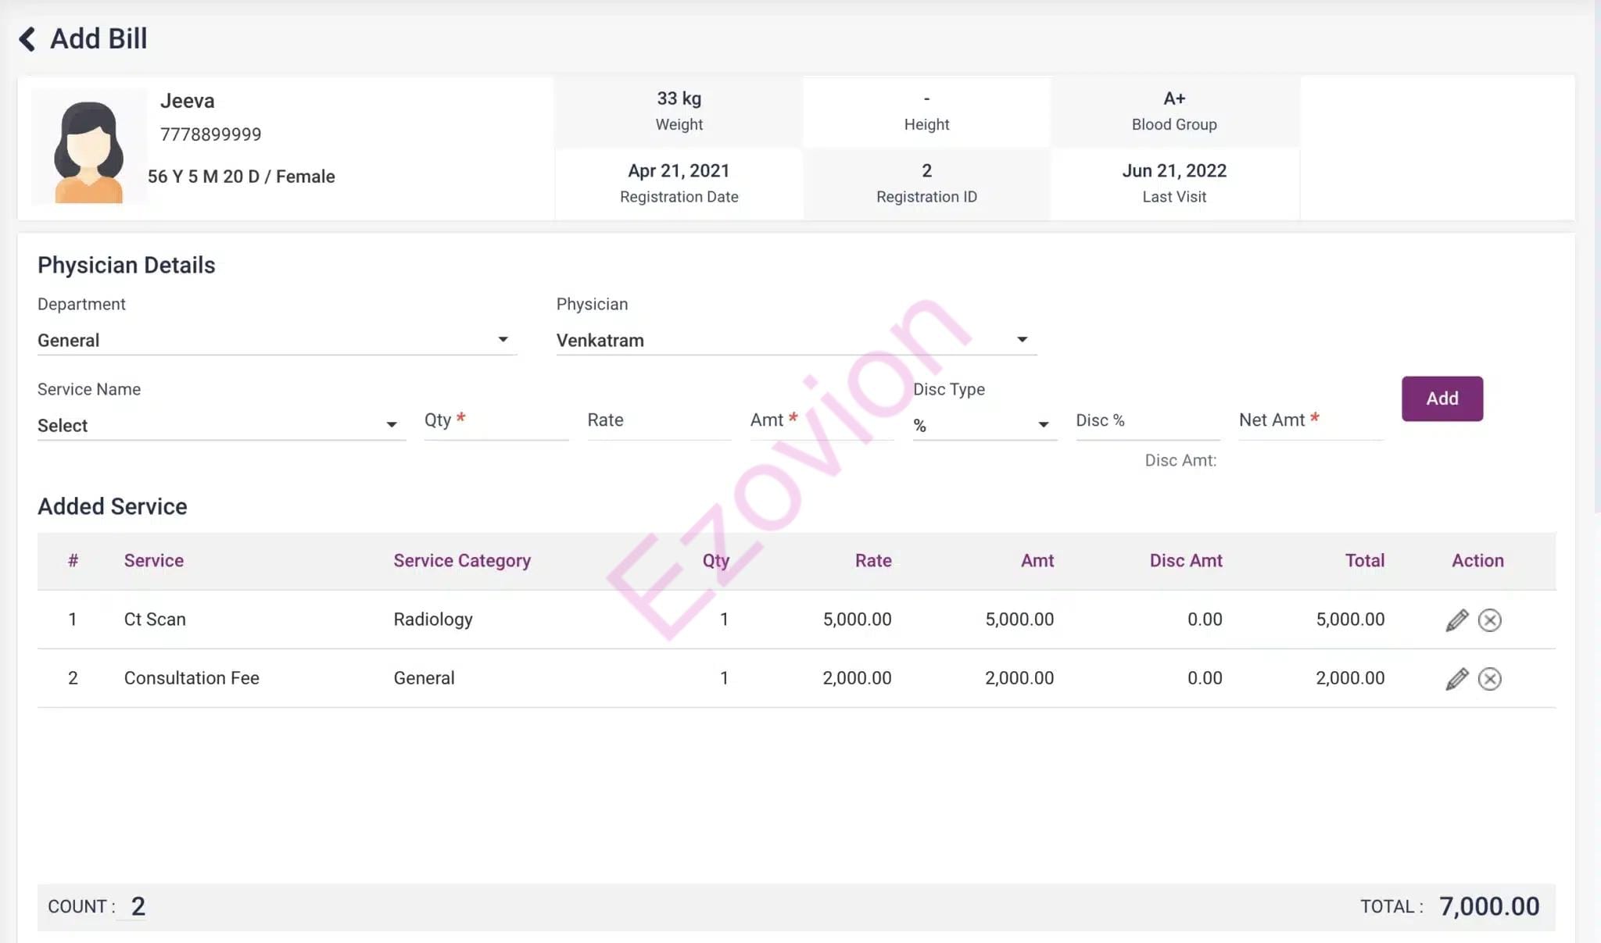Screen dimensions: 1601x943
Task: Edit the Ct Scan service row
Action: pos(1456,620)
